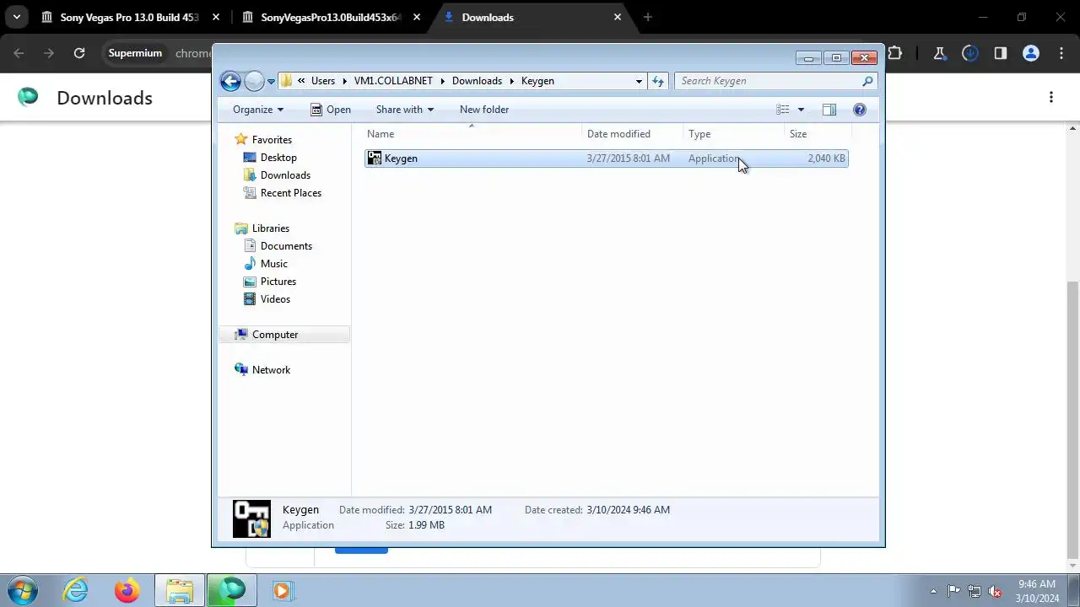
Task: Expand the address bar history dropdown
Action: (639, 81)
